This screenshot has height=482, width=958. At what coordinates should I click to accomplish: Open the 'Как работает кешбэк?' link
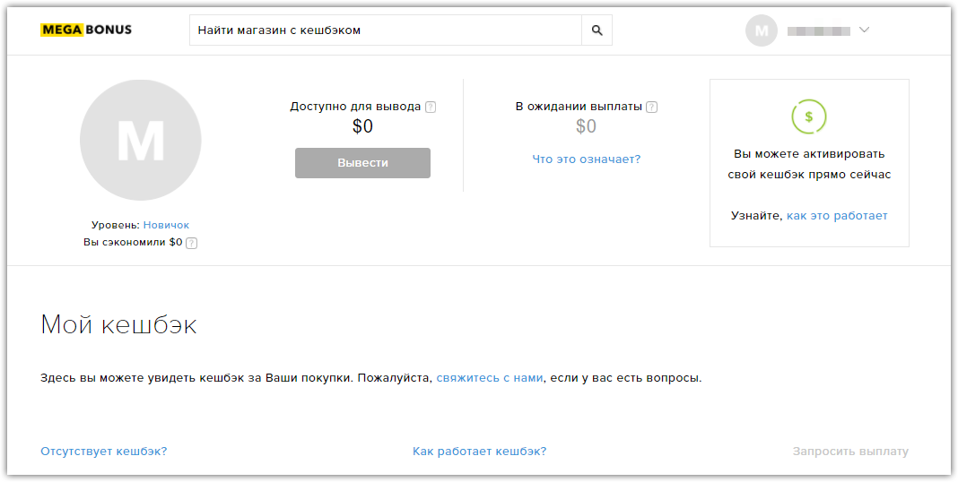[479, 452]
